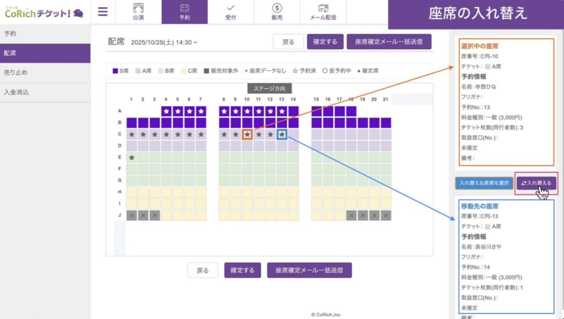Viewport: 564px width, 319px height.
Task: Open the hamburger menu icon
Action: (102, 12)
